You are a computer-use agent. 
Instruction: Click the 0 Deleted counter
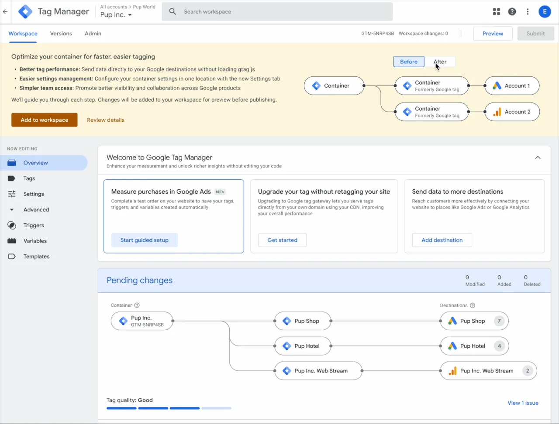tap(532, 280)
